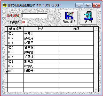
Task: Select name cell 謝儀潔
Action: (x=41, y=62)
